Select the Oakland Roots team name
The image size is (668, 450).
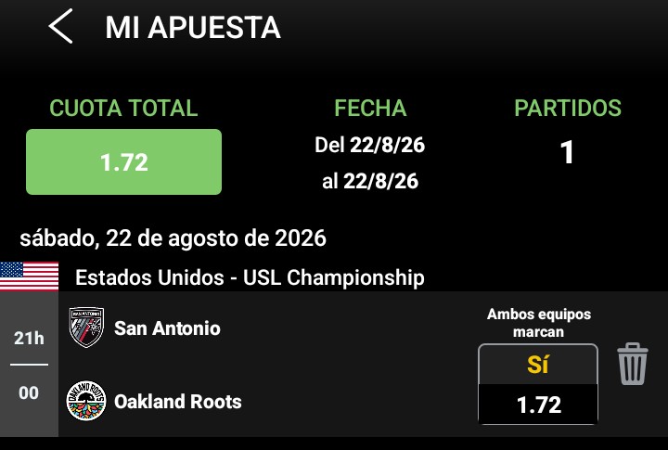click(x=177, y=402)
